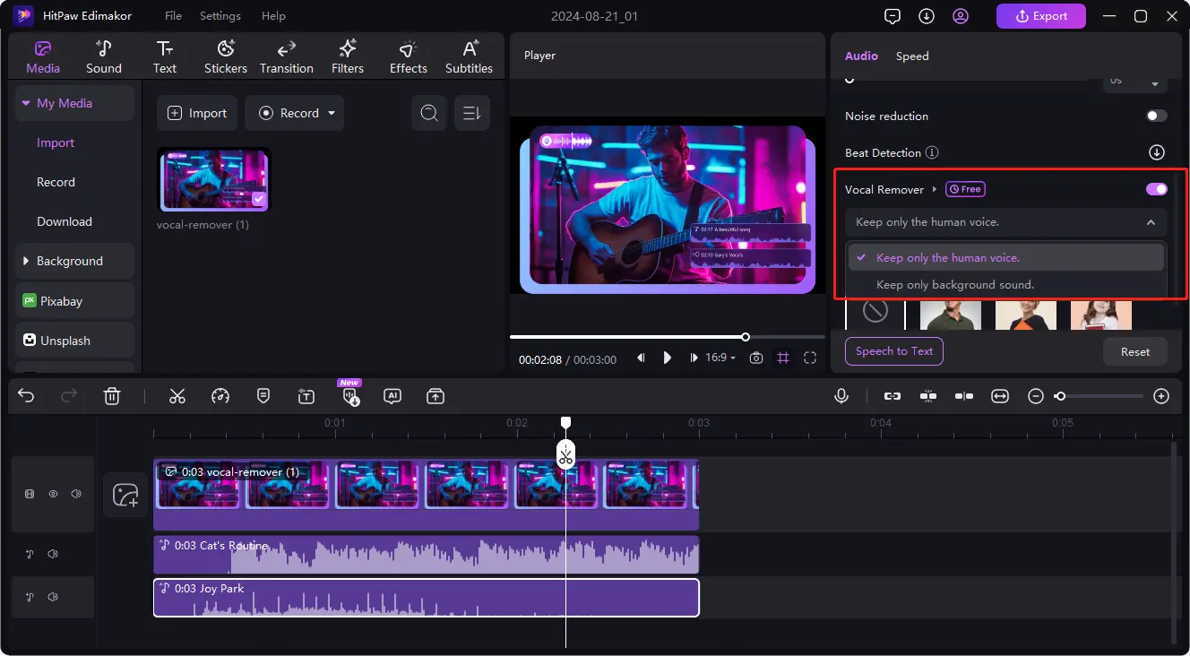
Task: Click the microphone voiceover icon
Action: click(841, 396)
